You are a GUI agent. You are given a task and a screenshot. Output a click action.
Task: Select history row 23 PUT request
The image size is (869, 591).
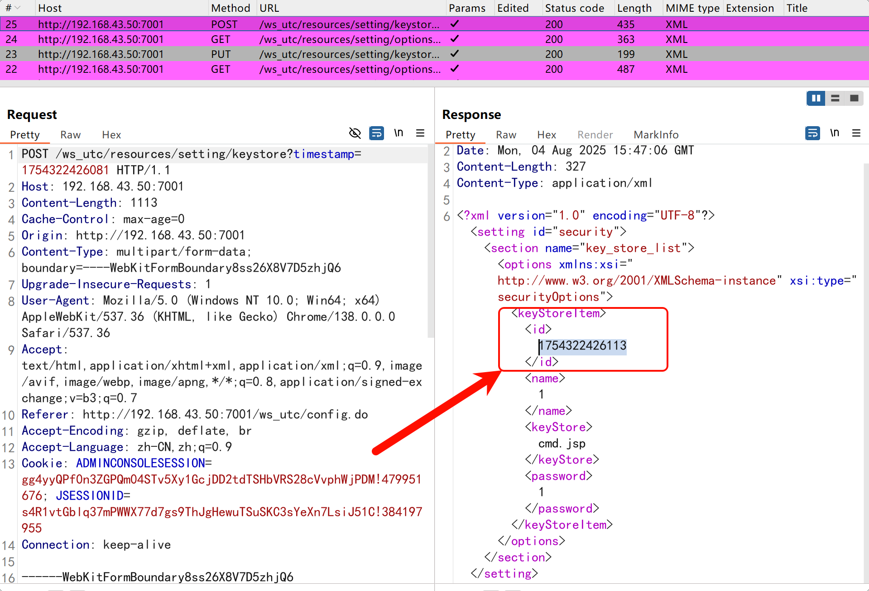click(226, 54)
